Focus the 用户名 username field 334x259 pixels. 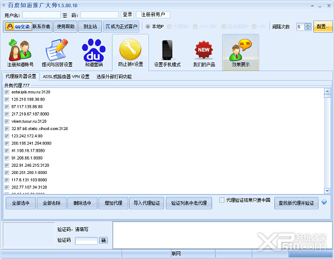point(41,14)
